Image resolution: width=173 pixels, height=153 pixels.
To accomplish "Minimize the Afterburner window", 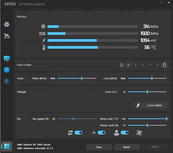I will [x=161, y=3].
